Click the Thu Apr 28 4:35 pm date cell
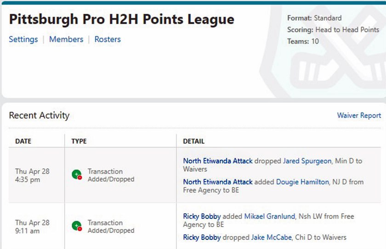 [32, 175]
